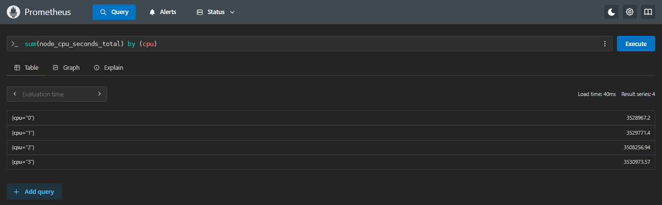Open the three-dot query options menu

604,44
